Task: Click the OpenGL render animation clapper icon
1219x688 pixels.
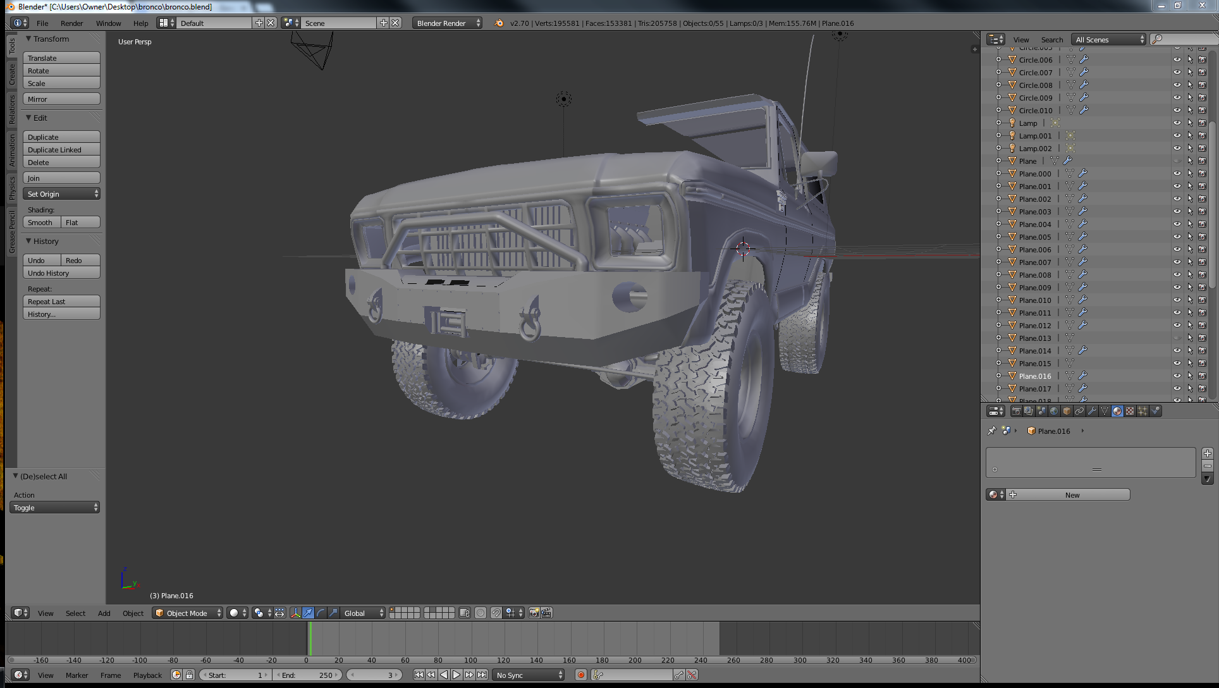Action: click(547, 613)
